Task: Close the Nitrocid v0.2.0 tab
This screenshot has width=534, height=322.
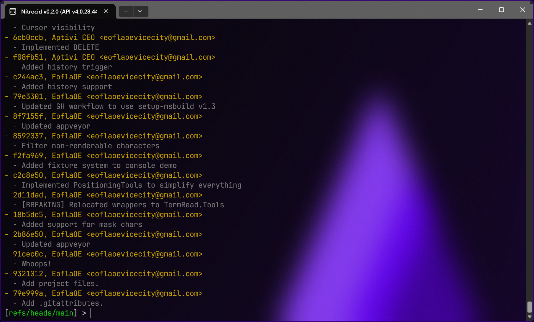Action: pos(106,11)
